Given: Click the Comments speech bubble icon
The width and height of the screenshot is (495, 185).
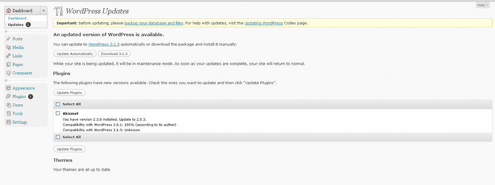Looking at the screenshot, I should point(8,73).
